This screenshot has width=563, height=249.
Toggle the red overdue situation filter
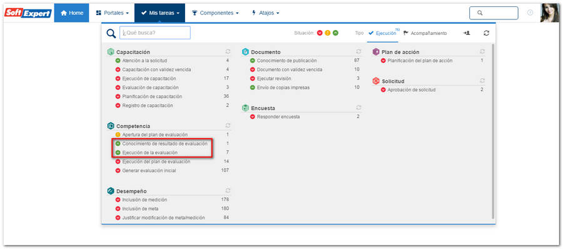coord(320,33)
